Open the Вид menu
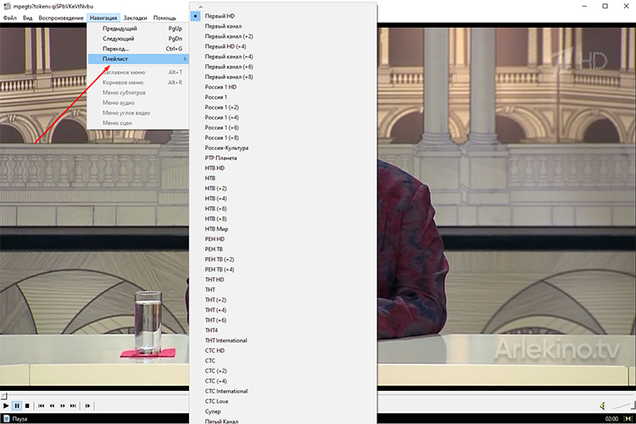636x424 pixels. (x=28, y=18)
